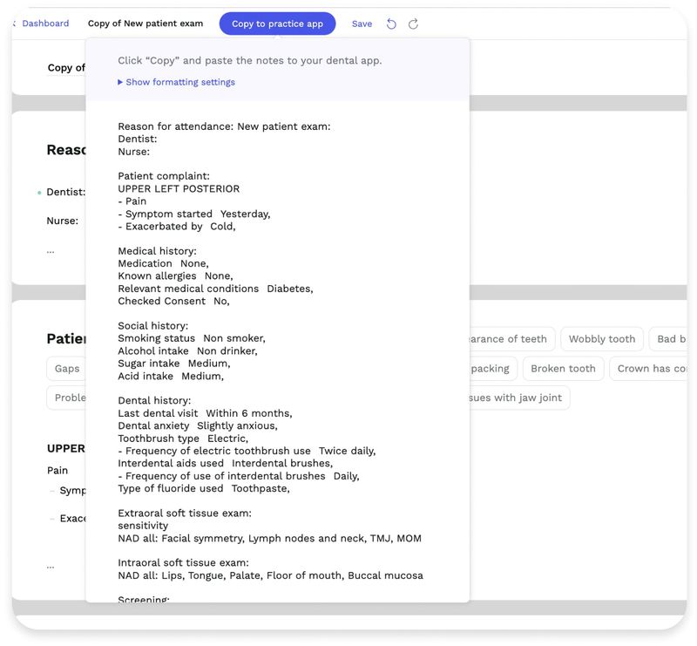Save the current patient exam
The height and width of the screenshot is (646, 697).
(x=362, y=24)
